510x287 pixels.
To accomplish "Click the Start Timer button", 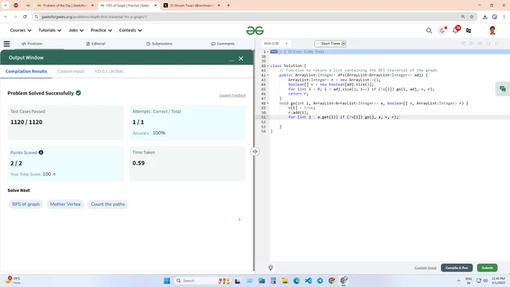I will (x=330, y=43).
